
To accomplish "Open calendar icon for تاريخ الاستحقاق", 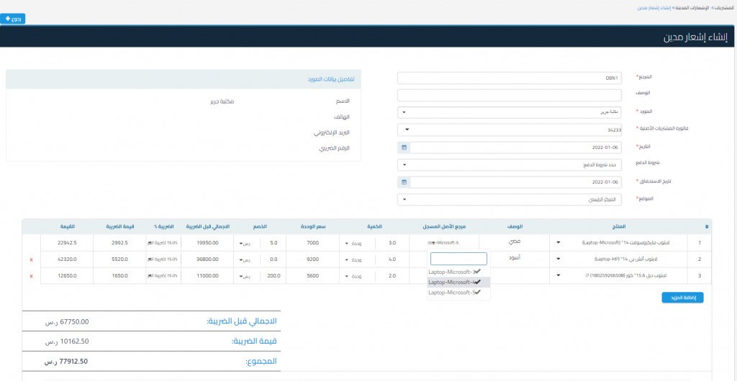I will (404, 182).
